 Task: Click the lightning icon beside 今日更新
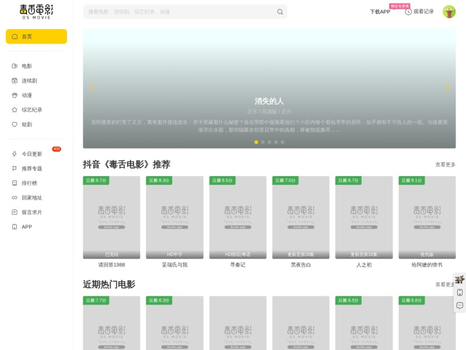click(x=15, y=153)
